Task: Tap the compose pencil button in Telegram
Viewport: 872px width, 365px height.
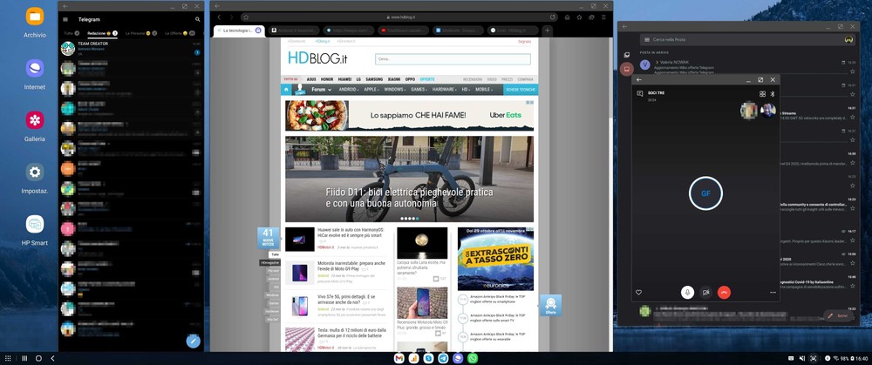Action: coord(193,341)
